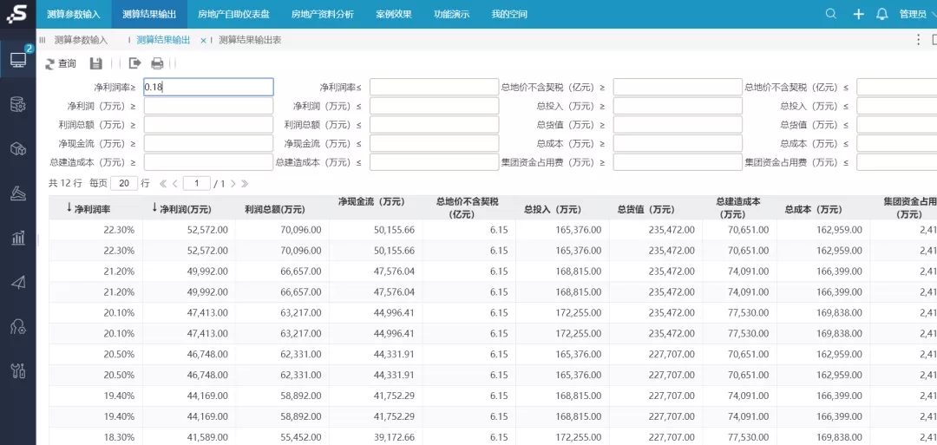Go to last page of results
Screen dimensions: 937x445
coord(245,183)
